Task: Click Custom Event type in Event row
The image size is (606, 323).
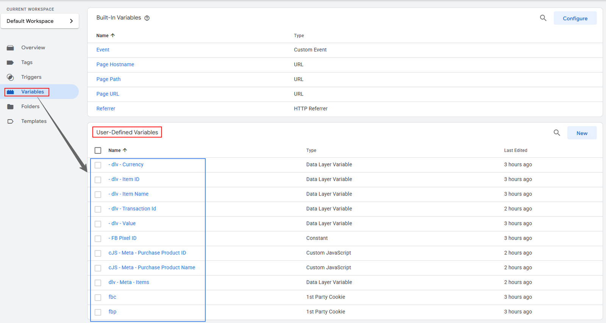Action: point(310,50)
